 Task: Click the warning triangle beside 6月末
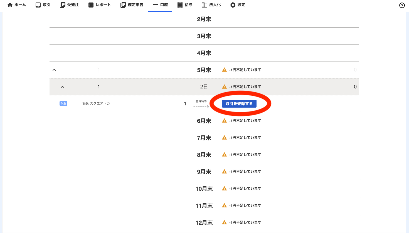[x=224, y=120]
